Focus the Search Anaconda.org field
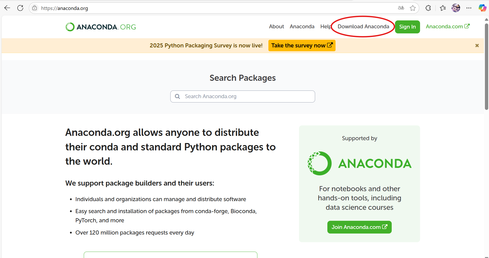The width and height of the screenshot is (489, 258). click(243, 96)
